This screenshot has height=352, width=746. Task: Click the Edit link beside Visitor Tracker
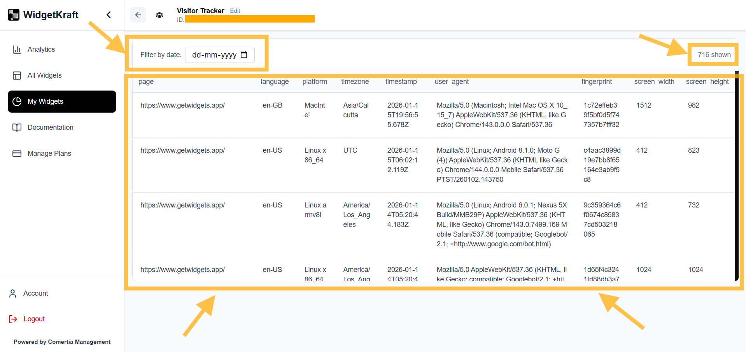pyautogui.click(x=235, y=11)
